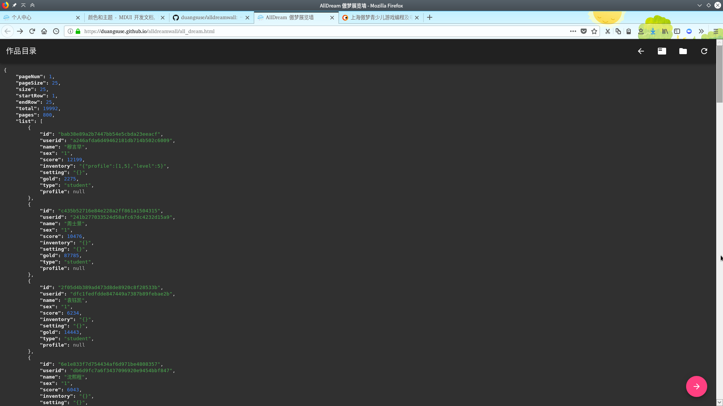Viewport: 723px width, 406px height.
Task: Click the page back arrow icon
Action: (x=641, y=51)
